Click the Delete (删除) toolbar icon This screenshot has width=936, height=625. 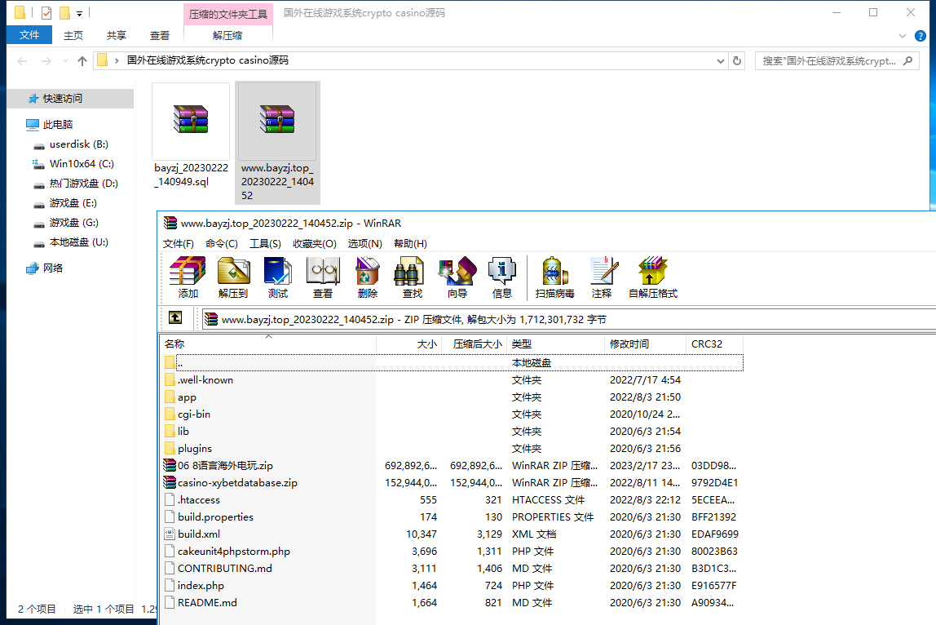(368, 277)
